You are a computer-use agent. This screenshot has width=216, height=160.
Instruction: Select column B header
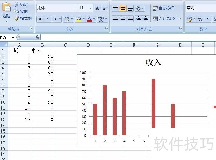43,45
